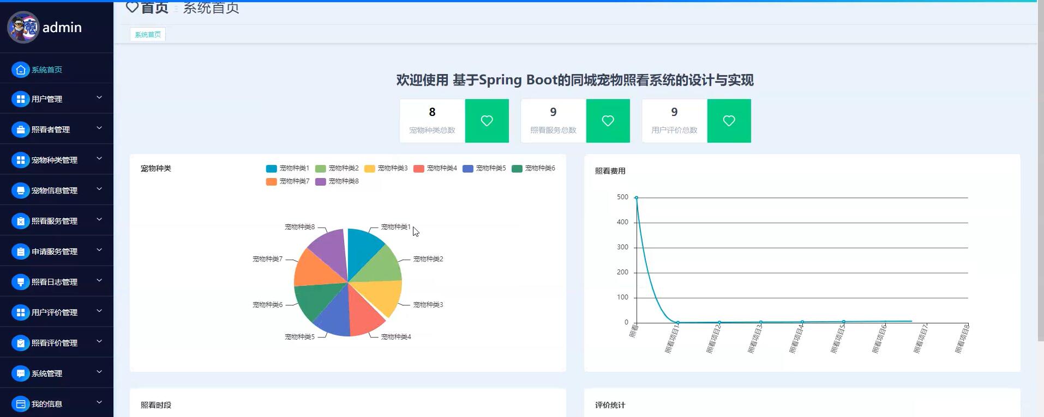Click the 照看日志管理 sidebar icon
Viewport: 1044px width, 417px height.
20,282
